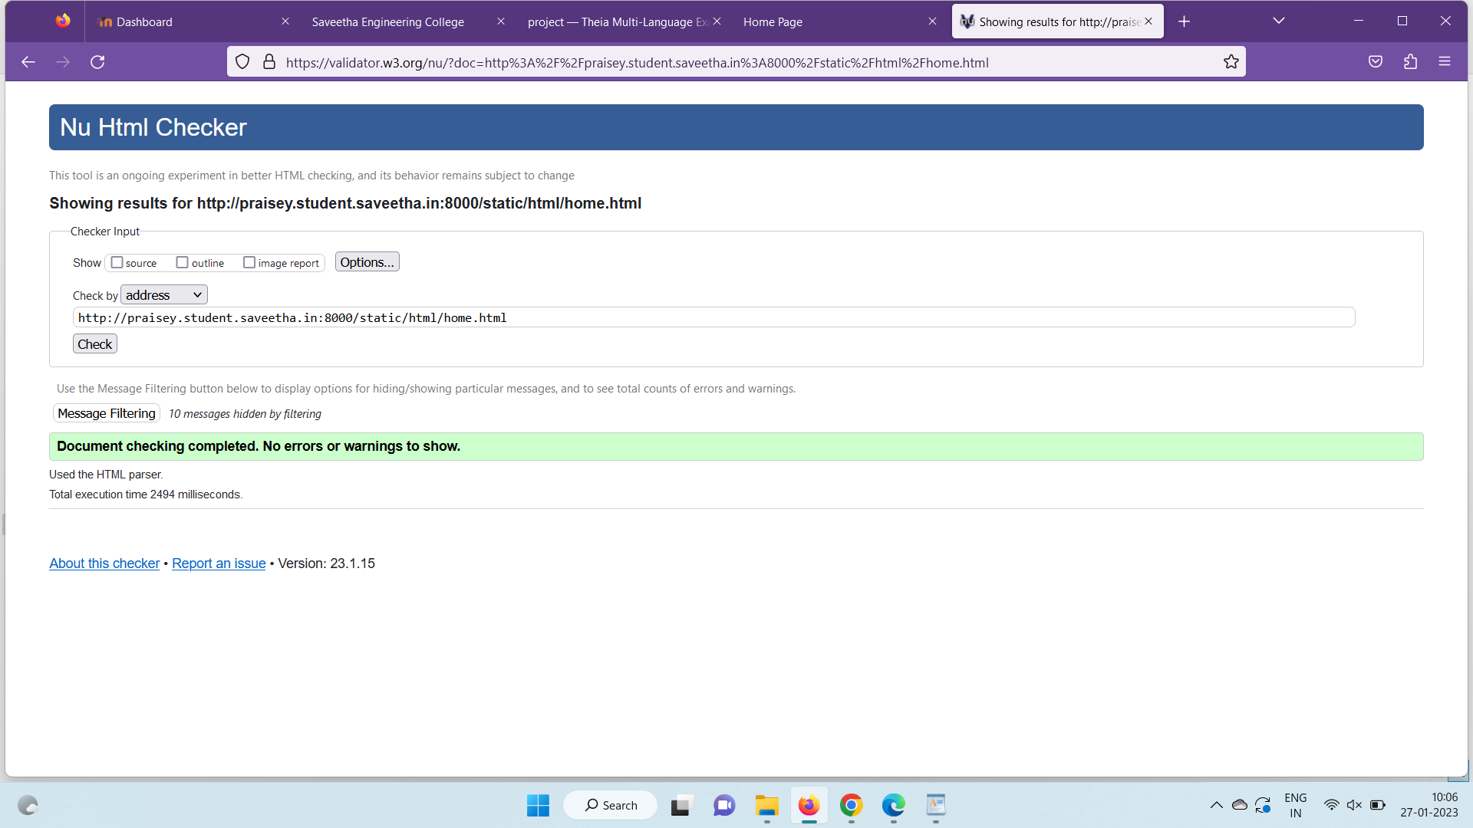Reload the page with the refresh icon
This screenshot has width=1473, height=828.
(97, 62)
